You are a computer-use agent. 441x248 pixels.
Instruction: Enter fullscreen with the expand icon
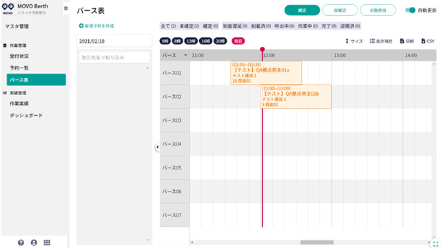pyautogui.click(x=435, y=244)
